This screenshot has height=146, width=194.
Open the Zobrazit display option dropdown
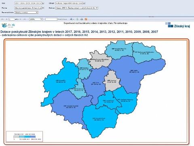[x=77, y=8]
